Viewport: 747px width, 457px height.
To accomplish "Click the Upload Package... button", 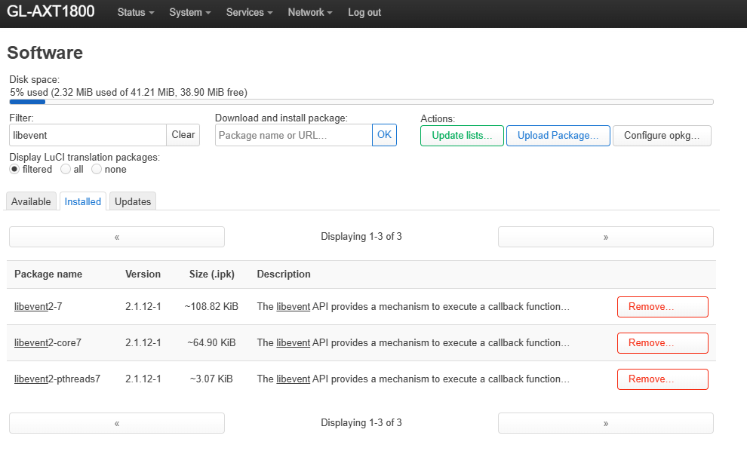I will (x=558, y=135).
